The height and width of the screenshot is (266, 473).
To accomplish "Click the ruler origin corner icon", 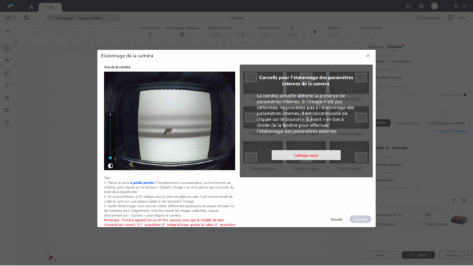I will pos(16,43).
